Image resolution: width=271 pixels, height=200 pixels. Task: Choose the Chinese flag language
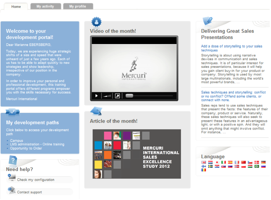(244, 162)
